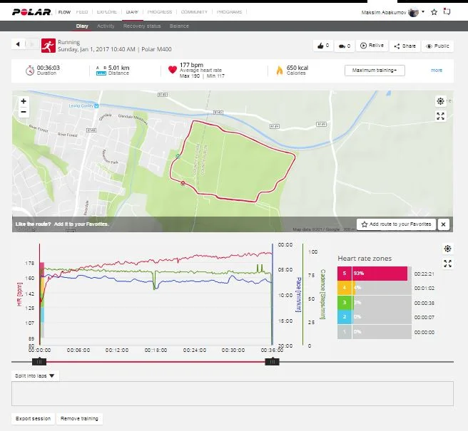Image resolution: width=468 pixels, height=431 pixels.
Task: Like this training with thumbs up
Action: click(x=322, y=46)
